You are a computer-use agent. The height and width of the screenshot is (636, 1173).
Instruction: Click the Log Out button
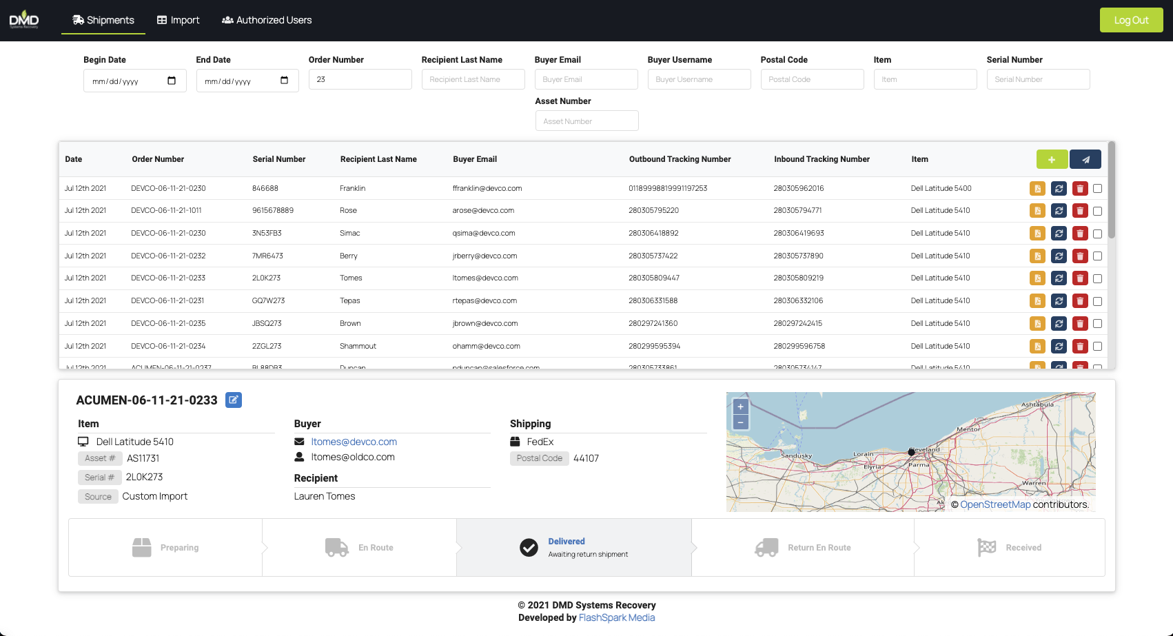click(x=1131, y=20)
